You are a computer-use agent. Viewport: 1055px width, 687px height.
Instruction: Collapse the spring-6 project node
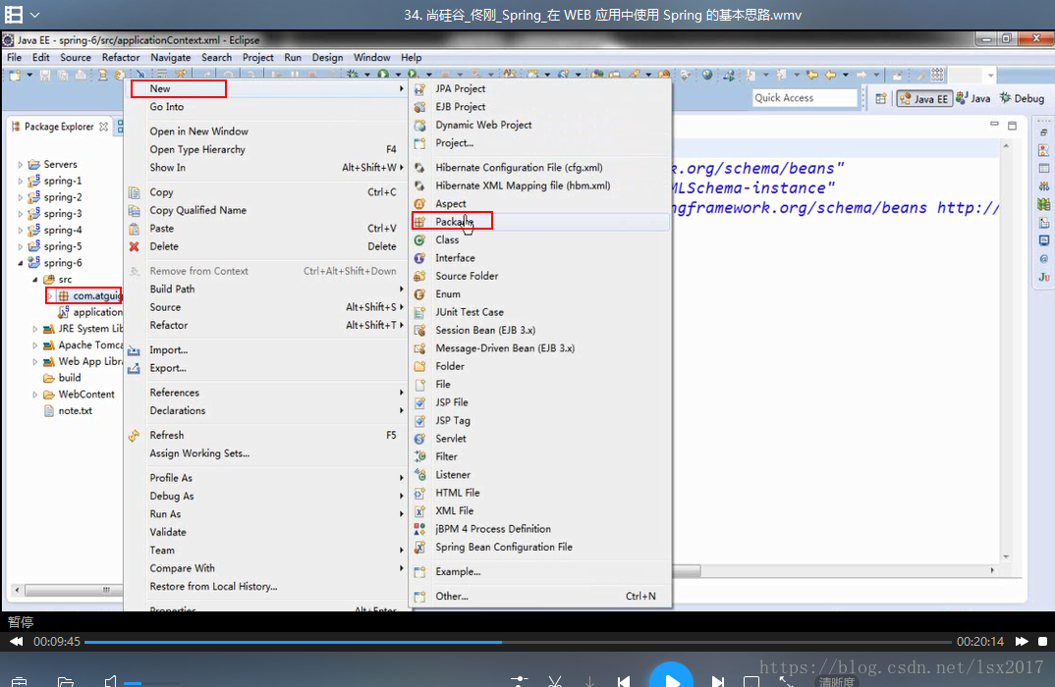21,263
